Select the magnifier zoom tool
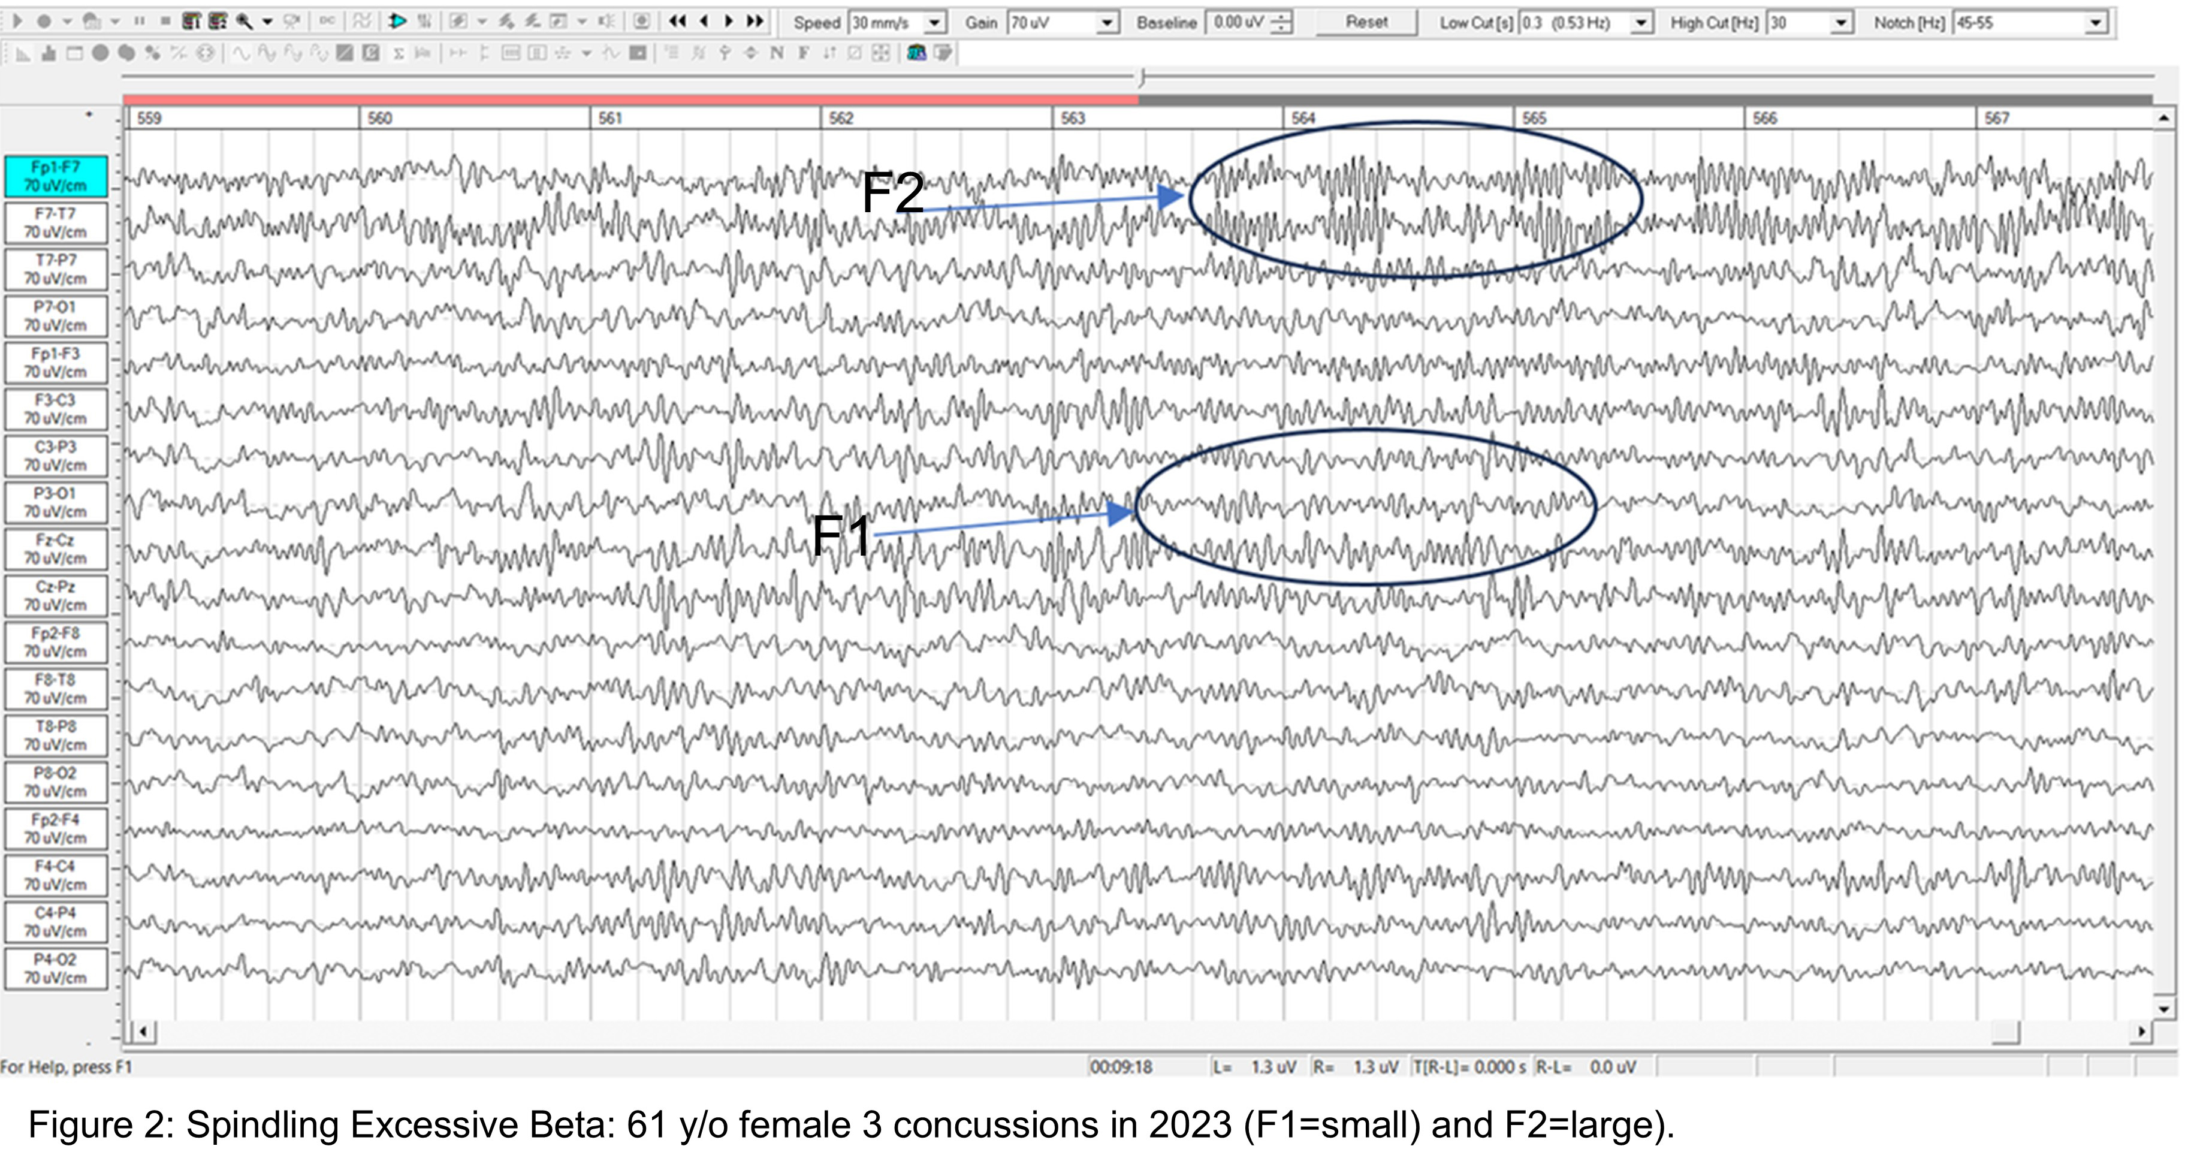This screenshot has height=1155, width=2191. click(x=245, y=21)
